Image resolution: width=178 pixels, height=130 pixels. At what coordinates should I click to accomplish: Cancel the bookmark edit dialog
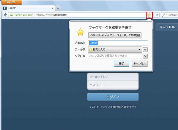click(x=140, y=64)
